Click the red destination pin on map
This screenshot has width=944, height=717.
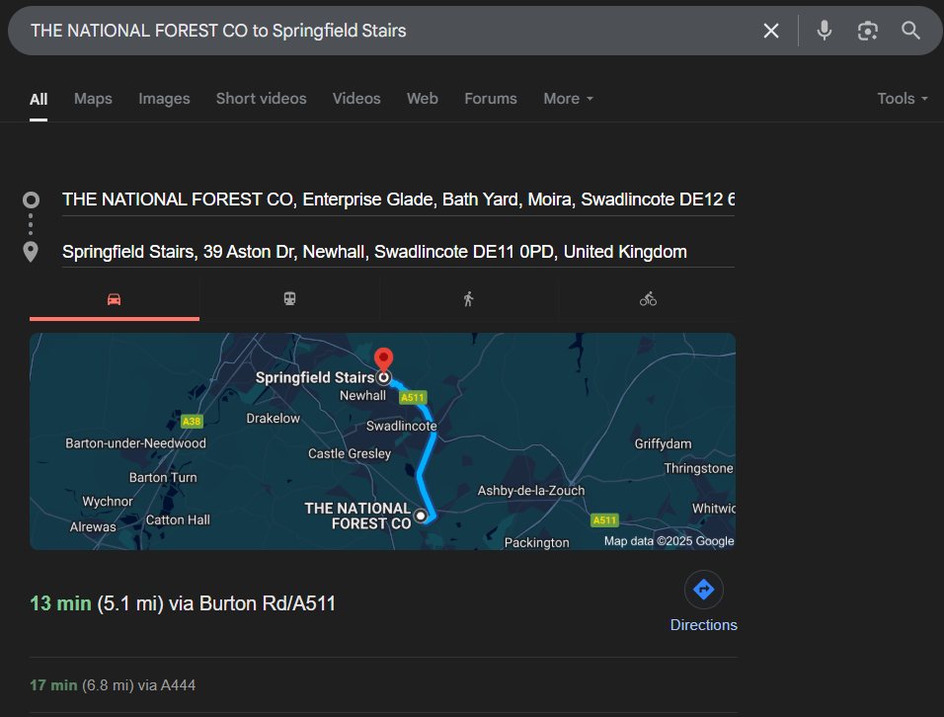tap(383, 358)
